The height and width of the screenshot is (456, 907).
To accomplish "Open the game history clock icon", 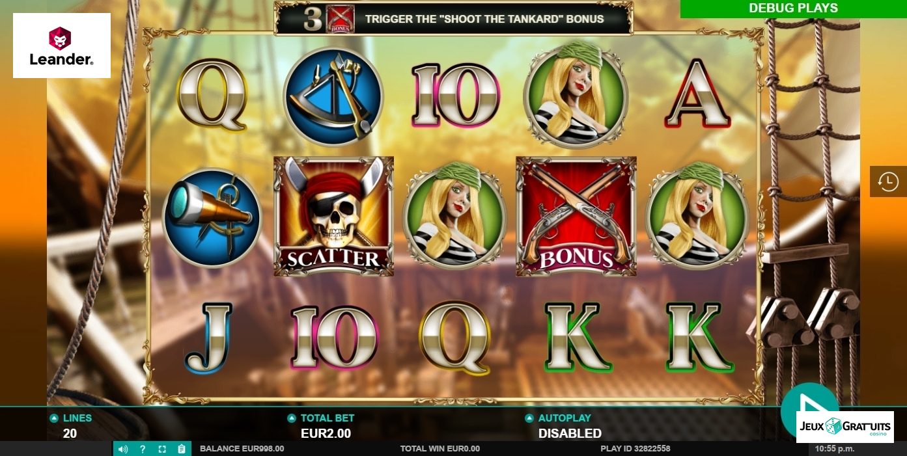I will coord(888,181).
